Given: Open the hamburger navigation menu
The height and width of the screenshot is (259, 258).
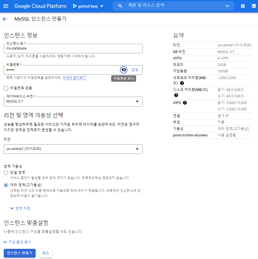Looking at the screenshot, I should click(x=6, y=6).
